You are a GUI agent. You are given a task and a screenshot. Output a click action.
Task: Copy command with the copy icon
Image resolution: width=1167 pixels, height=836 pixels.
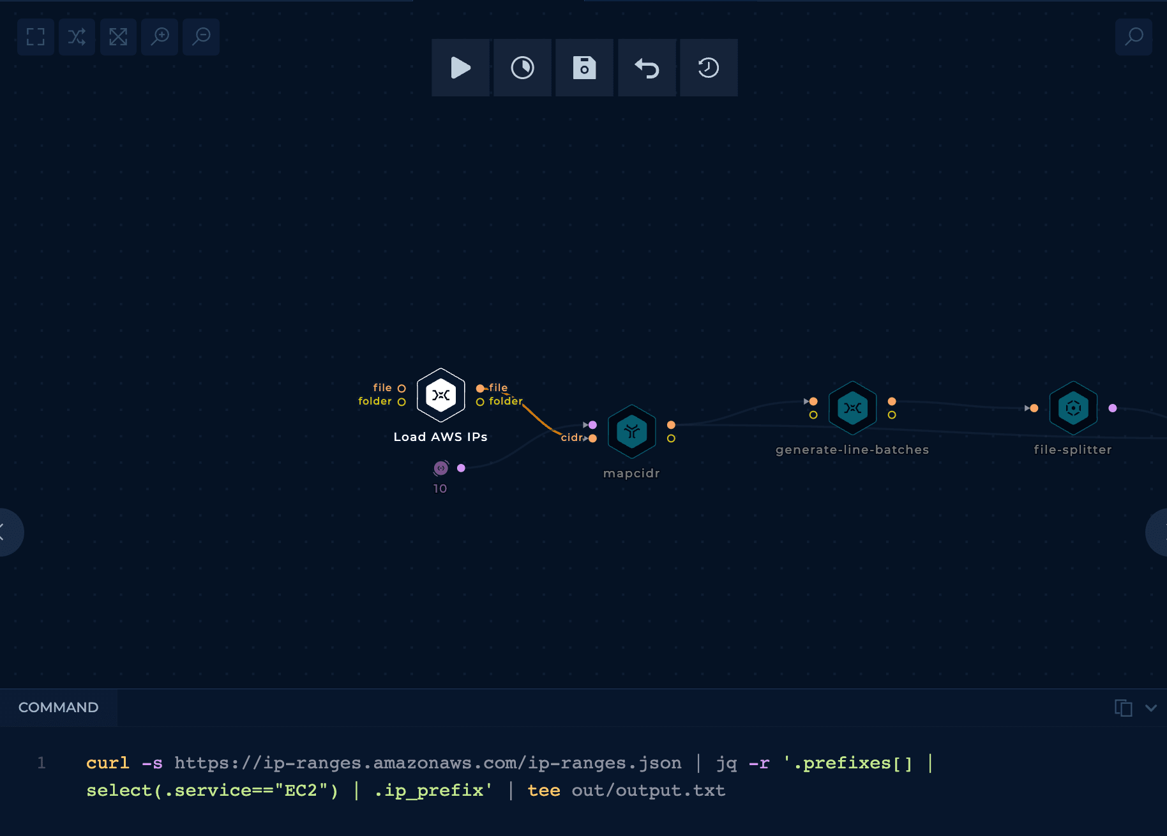1124,708
